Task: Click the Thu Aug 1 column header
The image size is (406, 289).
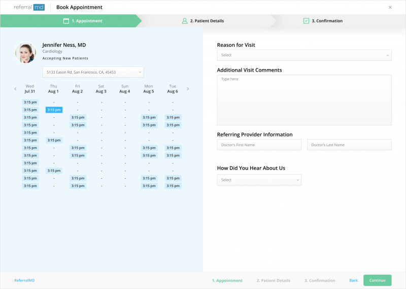Action: [x=53, y=89]
